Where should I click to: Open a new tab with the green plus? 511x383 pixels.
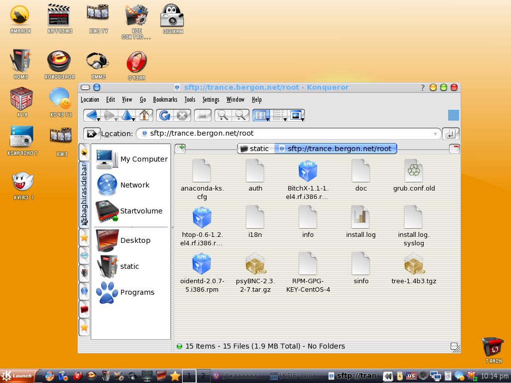[x=180, y=149]
